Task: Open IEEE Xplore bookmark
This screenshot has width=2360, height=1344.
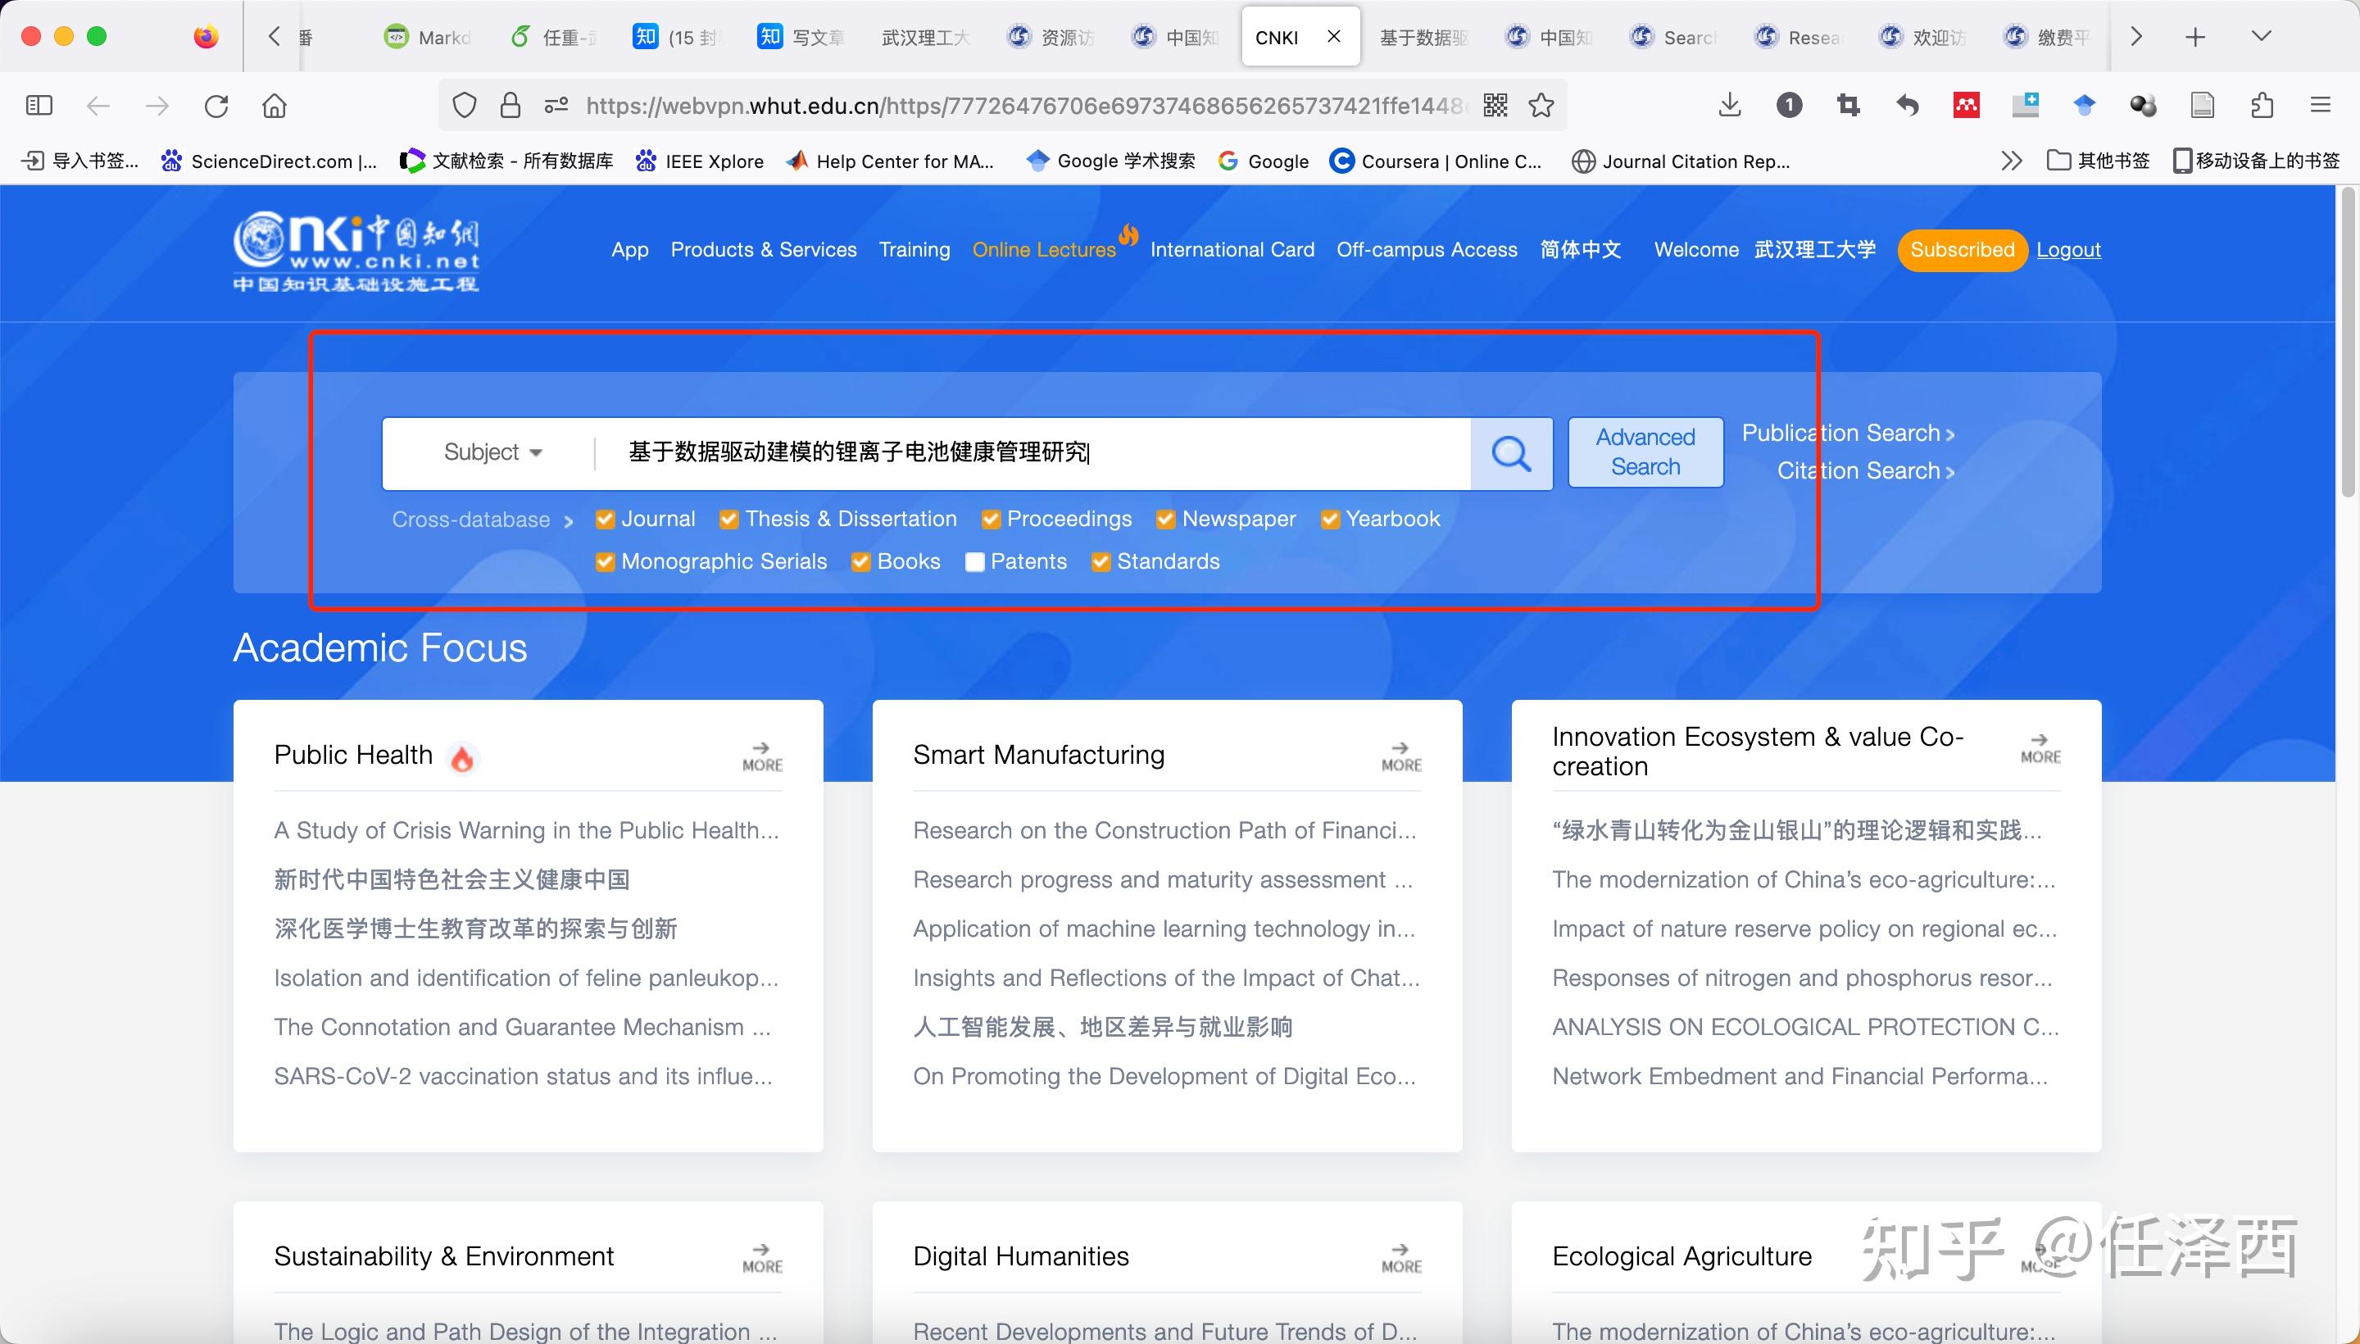Action: (700, 161)
